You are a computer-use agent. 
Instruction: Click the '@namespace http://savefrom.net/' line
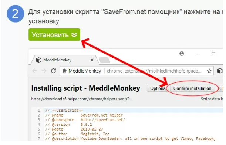coord(85,120)
